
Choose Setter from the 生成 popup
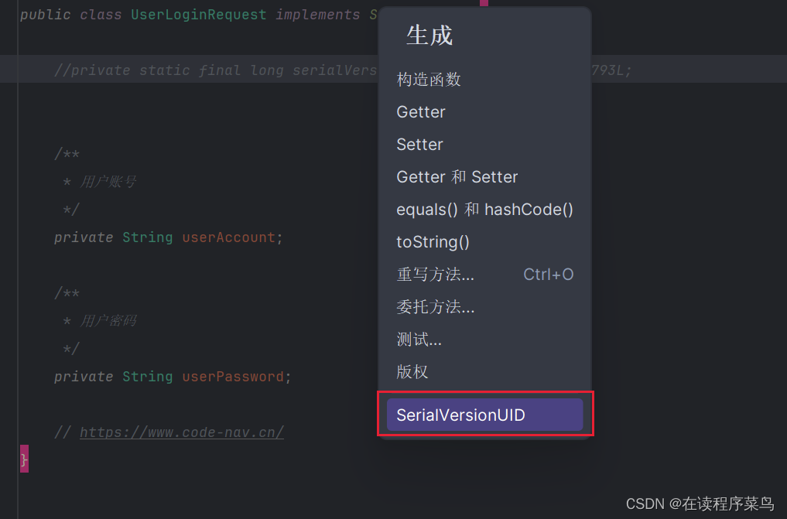(419, 144)
